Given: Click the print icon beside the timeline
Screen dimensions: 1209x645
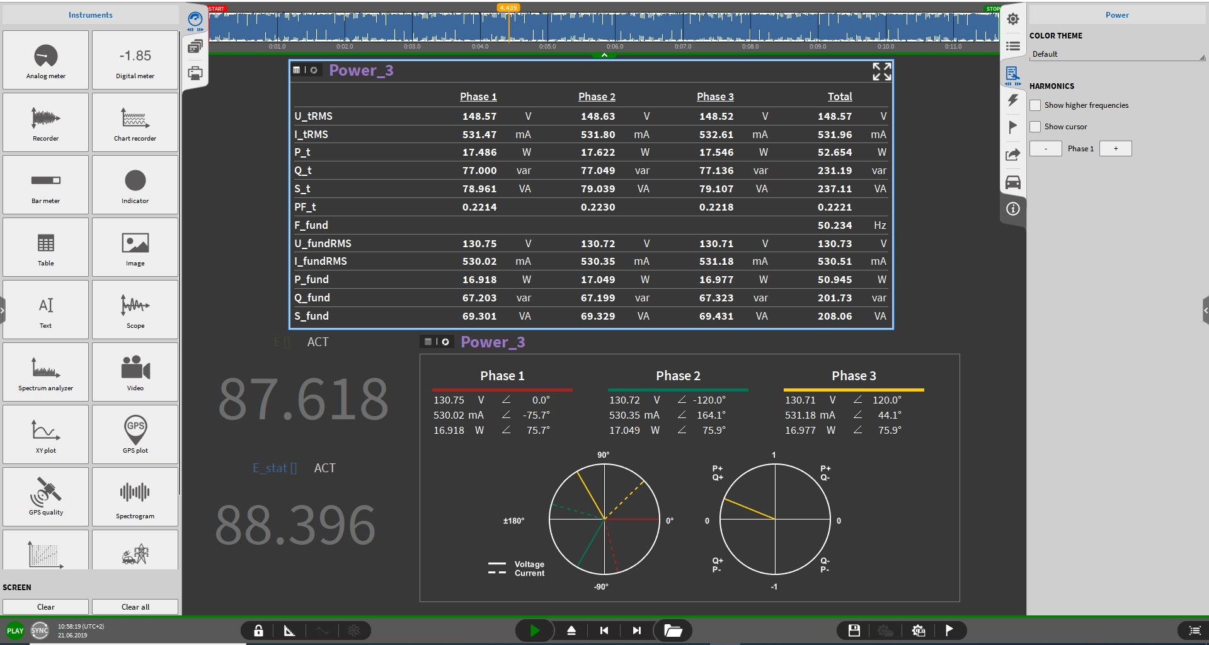Looking at the screenshot, I should pos(195,73).
